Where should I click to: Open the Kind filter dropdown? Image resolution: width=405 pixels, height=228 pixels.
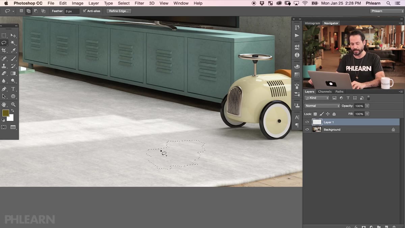[x=317, y=98]
